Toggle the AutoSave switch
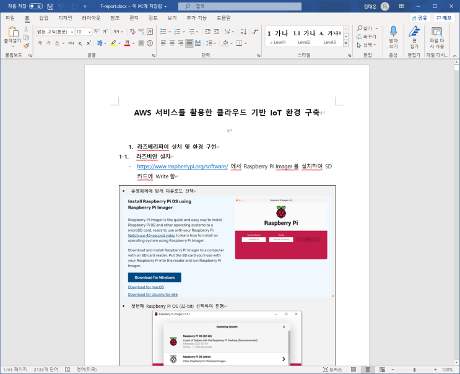This screenshot has width=460, height=374. (36, 6)
